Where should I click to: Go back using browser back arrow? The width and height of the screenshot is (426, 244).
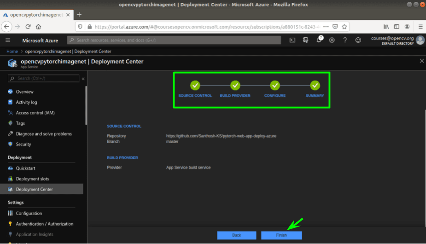point(6,27)
